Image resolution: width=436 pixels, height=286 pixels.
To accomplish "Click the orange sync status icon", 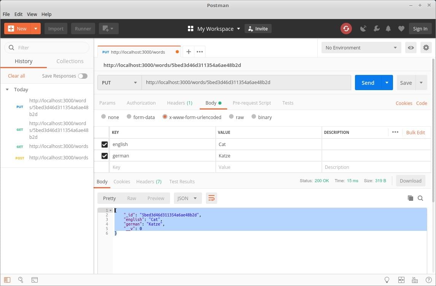I will [346, 29].
